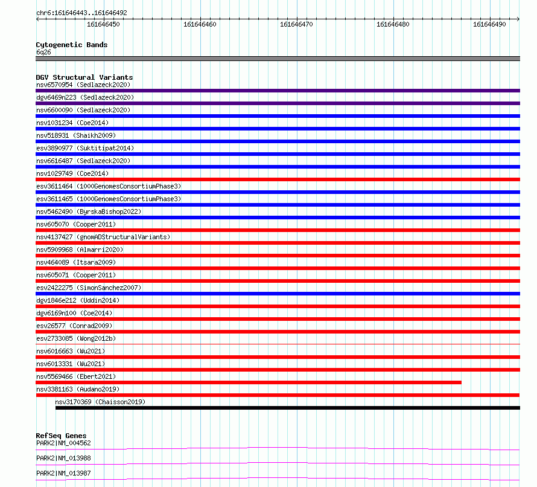This screenshot has height=487, width=537.
Task: Select the 6q26 band label
Action: point(43,52)
